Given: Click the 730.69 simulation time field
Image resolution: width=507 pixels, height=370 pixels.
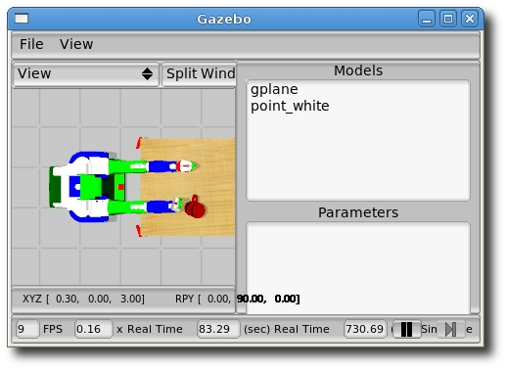Looking at the screenshot, I should [365, 329].
